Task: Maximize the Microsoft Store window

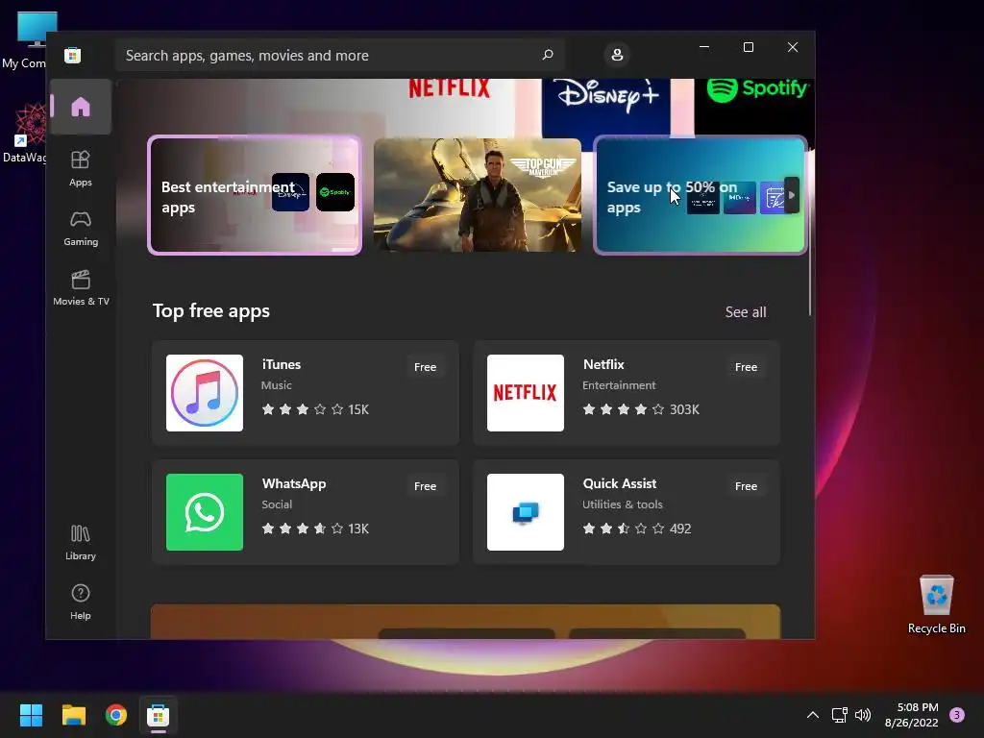Action: (x=748, y=47)
